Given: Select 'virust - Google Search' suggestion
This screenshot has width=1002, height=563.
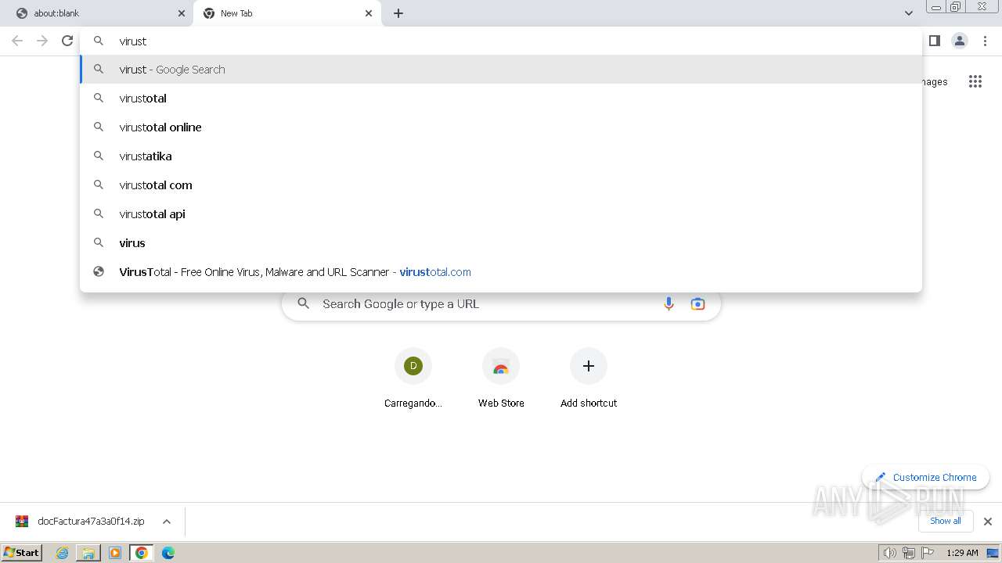Looking at the screenshot, I should click(501, 69).
